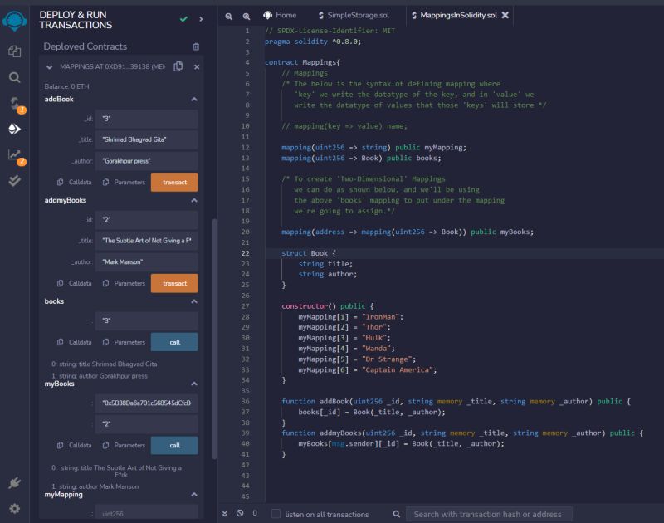Image resolution: width=664 pixels, height=523 pixels.
Task: Collapse the side panel chevron arrow
Action: [x=201, y=19]
